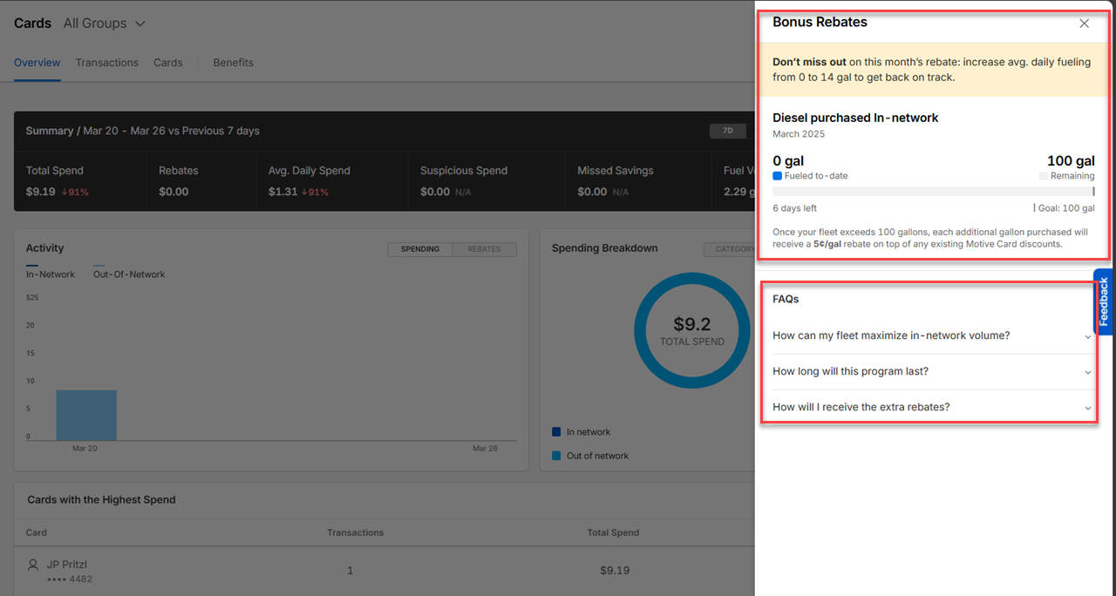Click the '6 days left' text

(x=794, y=208)
